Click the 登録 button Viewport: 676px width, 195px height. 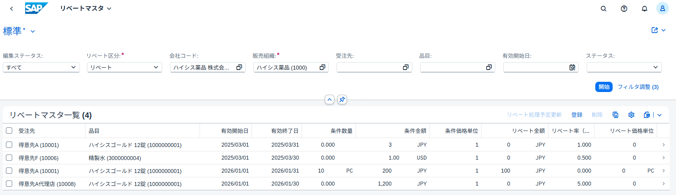tap(577, 115)
